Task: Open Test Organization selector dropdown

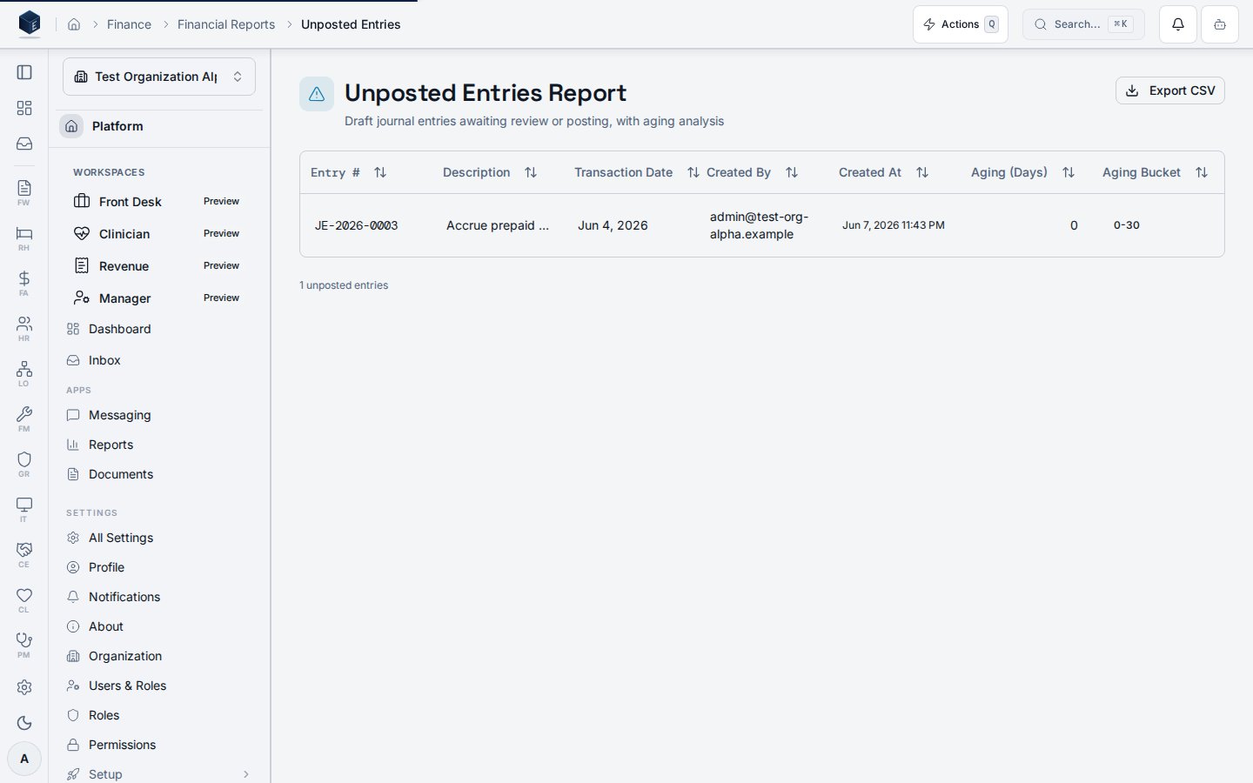Action: tap(159, 77)
